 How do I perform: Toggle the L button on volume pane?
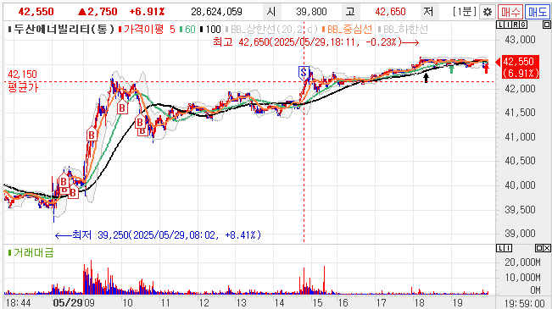coord(500,248)
